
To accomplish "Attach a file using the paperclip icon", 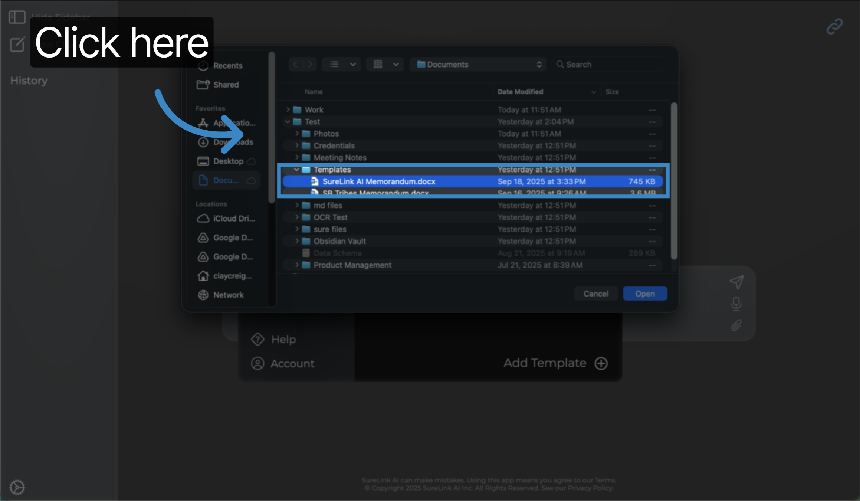I will point(736,325).
